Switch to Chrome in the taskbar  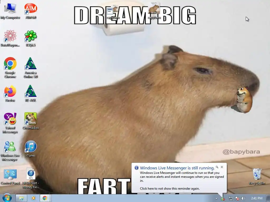[45, 198]
